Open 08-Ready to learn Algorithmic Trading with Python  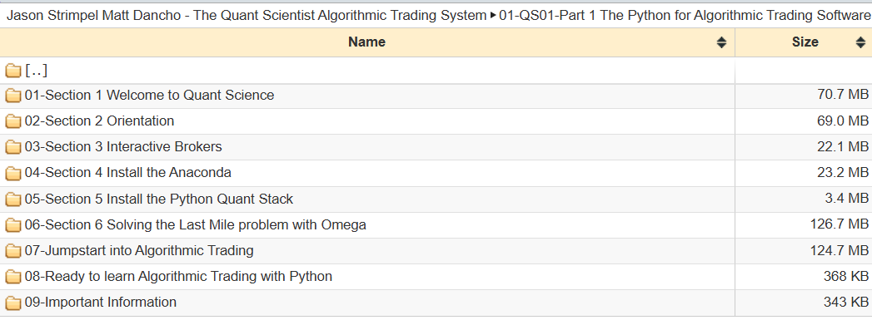pyautogui.click(x=178, y=276)
